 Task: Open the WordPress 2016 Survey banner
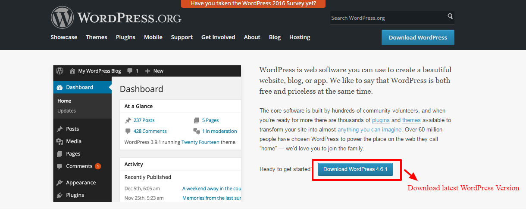[x=253, y=3]
